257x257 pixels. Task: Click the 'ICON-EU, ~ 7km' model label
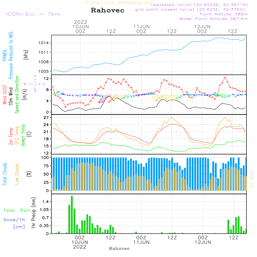33,14
